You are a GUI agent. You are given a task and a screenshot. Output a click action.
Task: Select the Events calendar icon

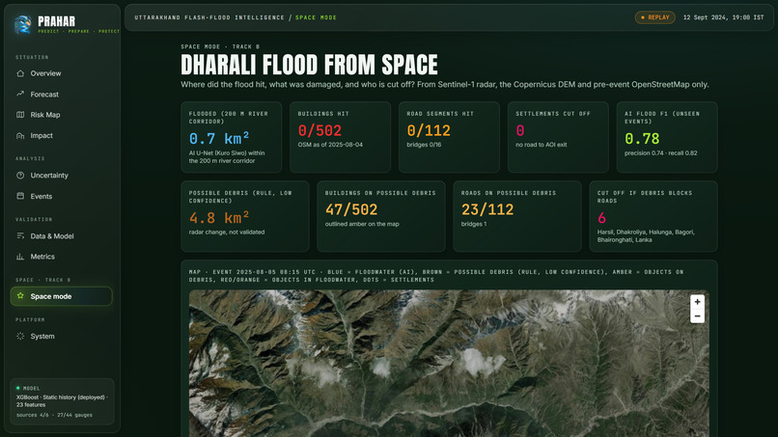click(20, 196)
